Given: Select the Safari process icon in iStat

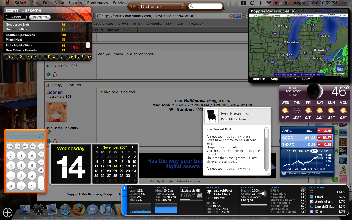Looking at the screenshot, I should (x=312, y=197).
